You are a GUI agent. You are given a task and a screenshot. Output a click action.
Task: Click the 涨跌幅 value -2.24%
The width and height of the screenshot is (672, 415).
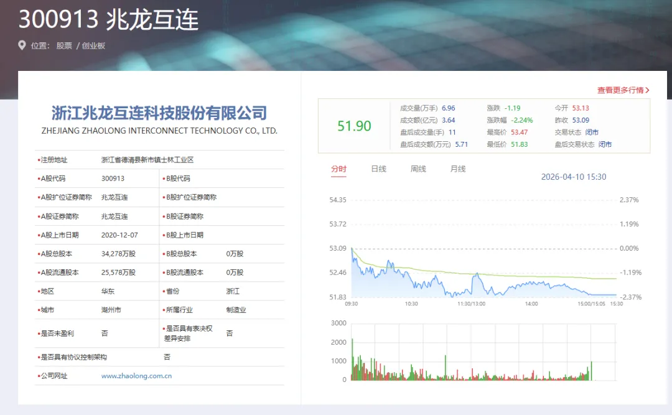tap(522, 120)
